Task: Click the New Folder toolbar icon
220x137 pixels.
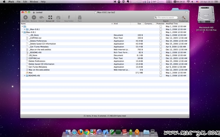Action: (x=69, y=18)
